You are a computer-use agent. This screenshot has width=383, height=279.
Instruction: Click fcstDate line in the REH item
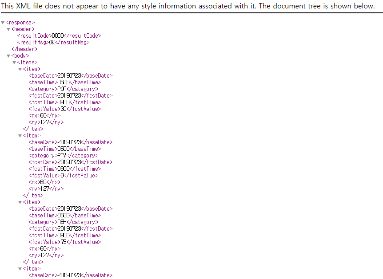click(x=71, y=229)
